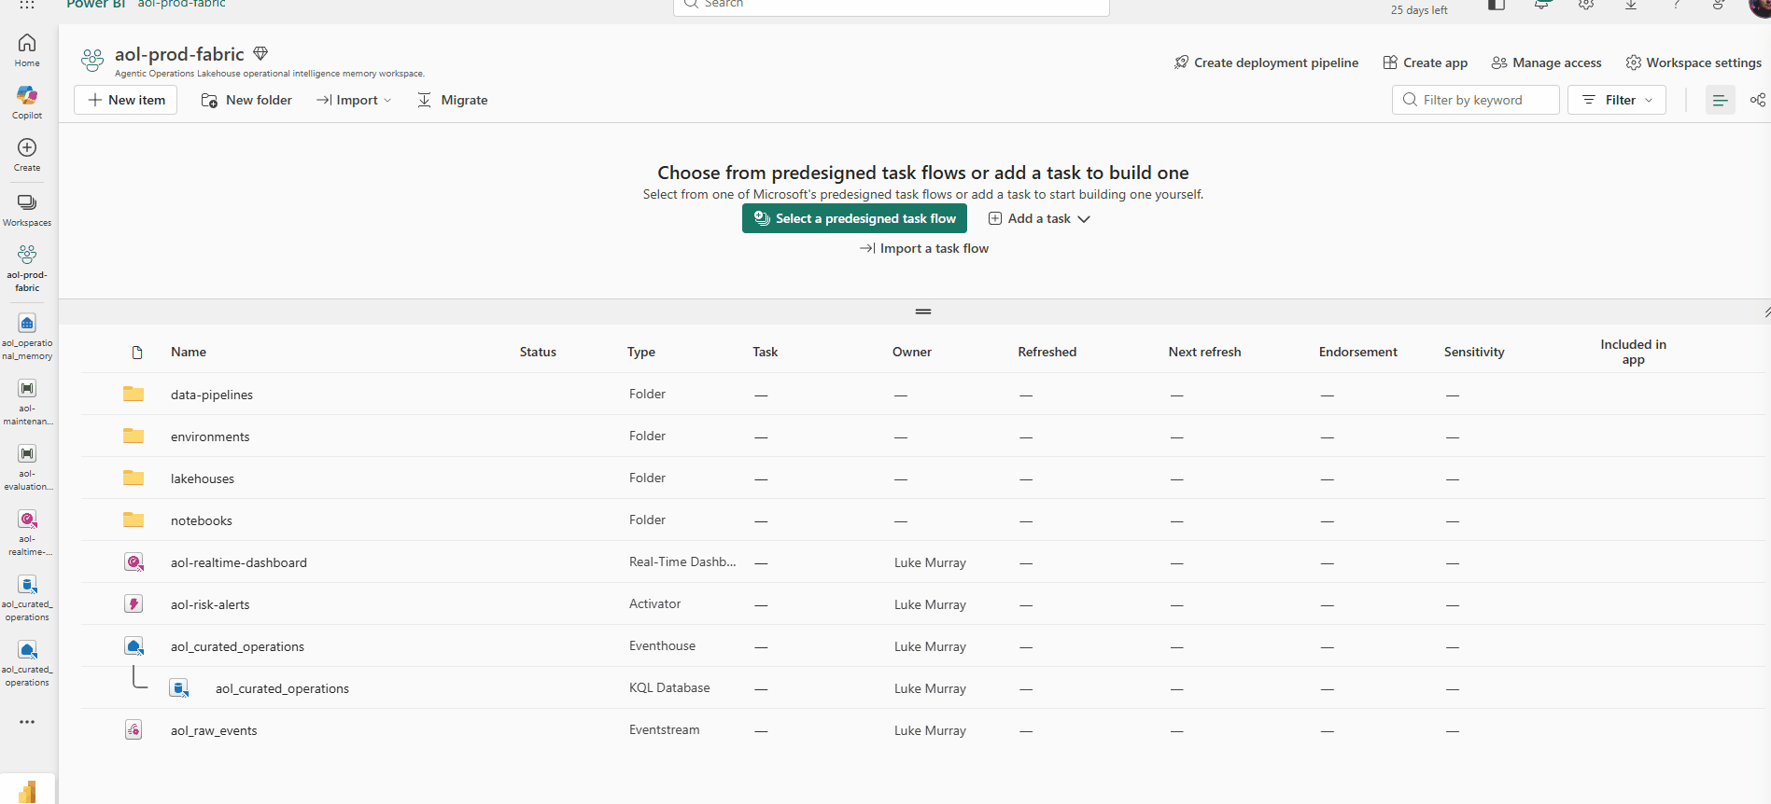Open Workspace settings

(x=1694, y=62)
